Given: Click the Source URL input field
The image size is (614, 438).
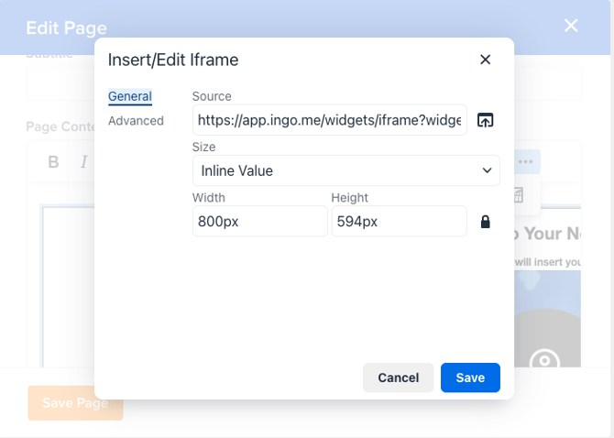Looking at the screenshot, I should [x=329, y=120].
